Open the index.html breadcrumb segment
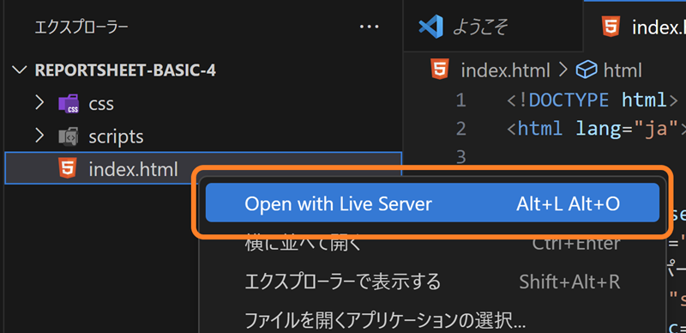686x333 pixels. [x=505, y=70]
